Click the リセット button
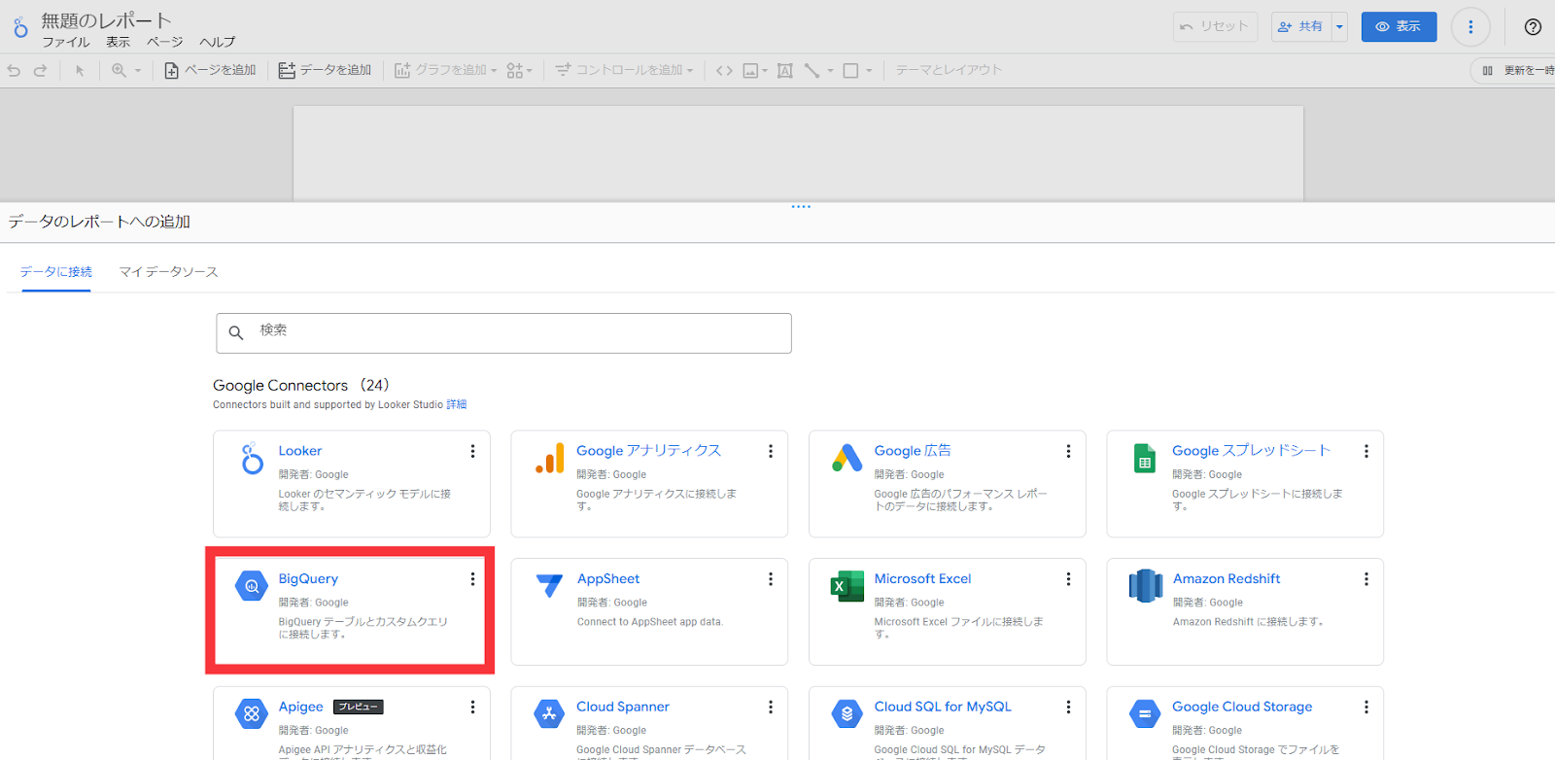This screenshot has width=1555, height=760. click(x=1215, y=27)
